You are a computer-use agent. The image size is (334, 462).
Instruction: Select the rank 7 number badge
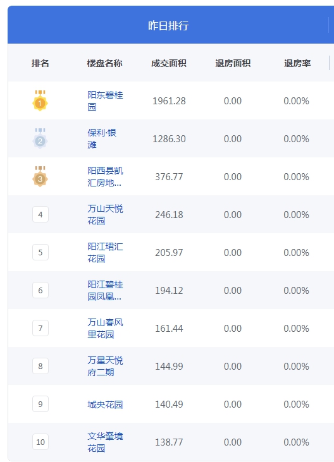(x=40, y=328)
